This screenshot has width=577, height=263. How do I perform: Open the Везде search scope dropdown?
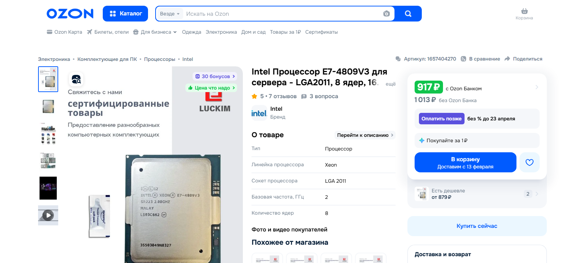[170, 14]
